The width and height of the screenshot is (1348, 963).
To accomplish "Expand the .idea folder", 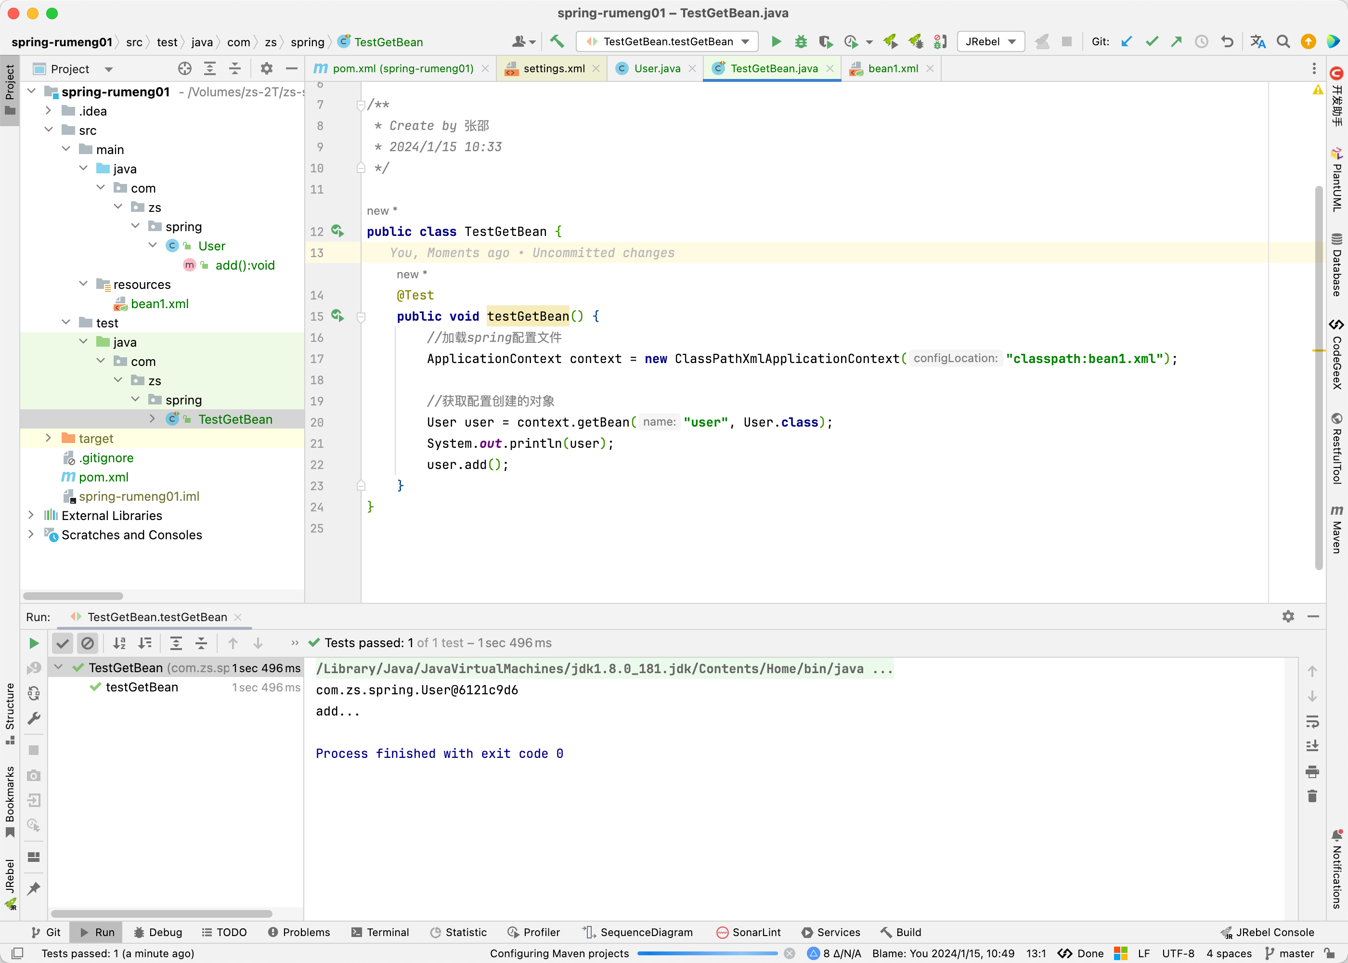I will coord(49,111).
